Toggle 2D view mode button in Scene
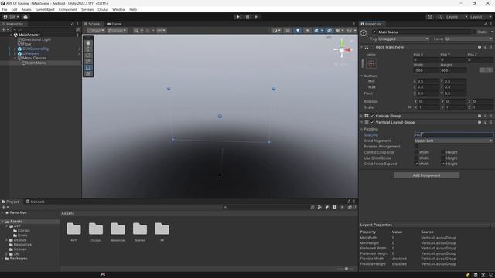This screenshot has height=278, width=495. coord(288,31)
